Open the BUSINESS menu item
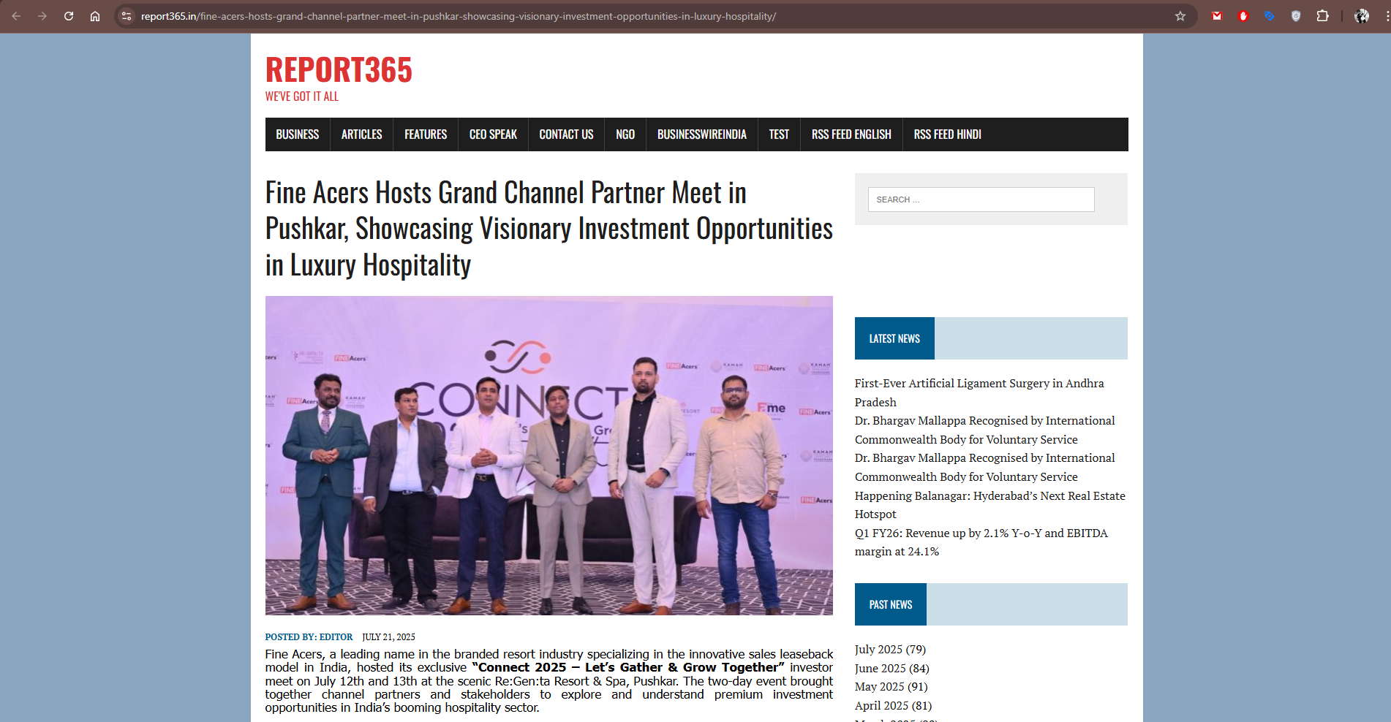This screenshot has height=722, width=1391. coord(297,134)
